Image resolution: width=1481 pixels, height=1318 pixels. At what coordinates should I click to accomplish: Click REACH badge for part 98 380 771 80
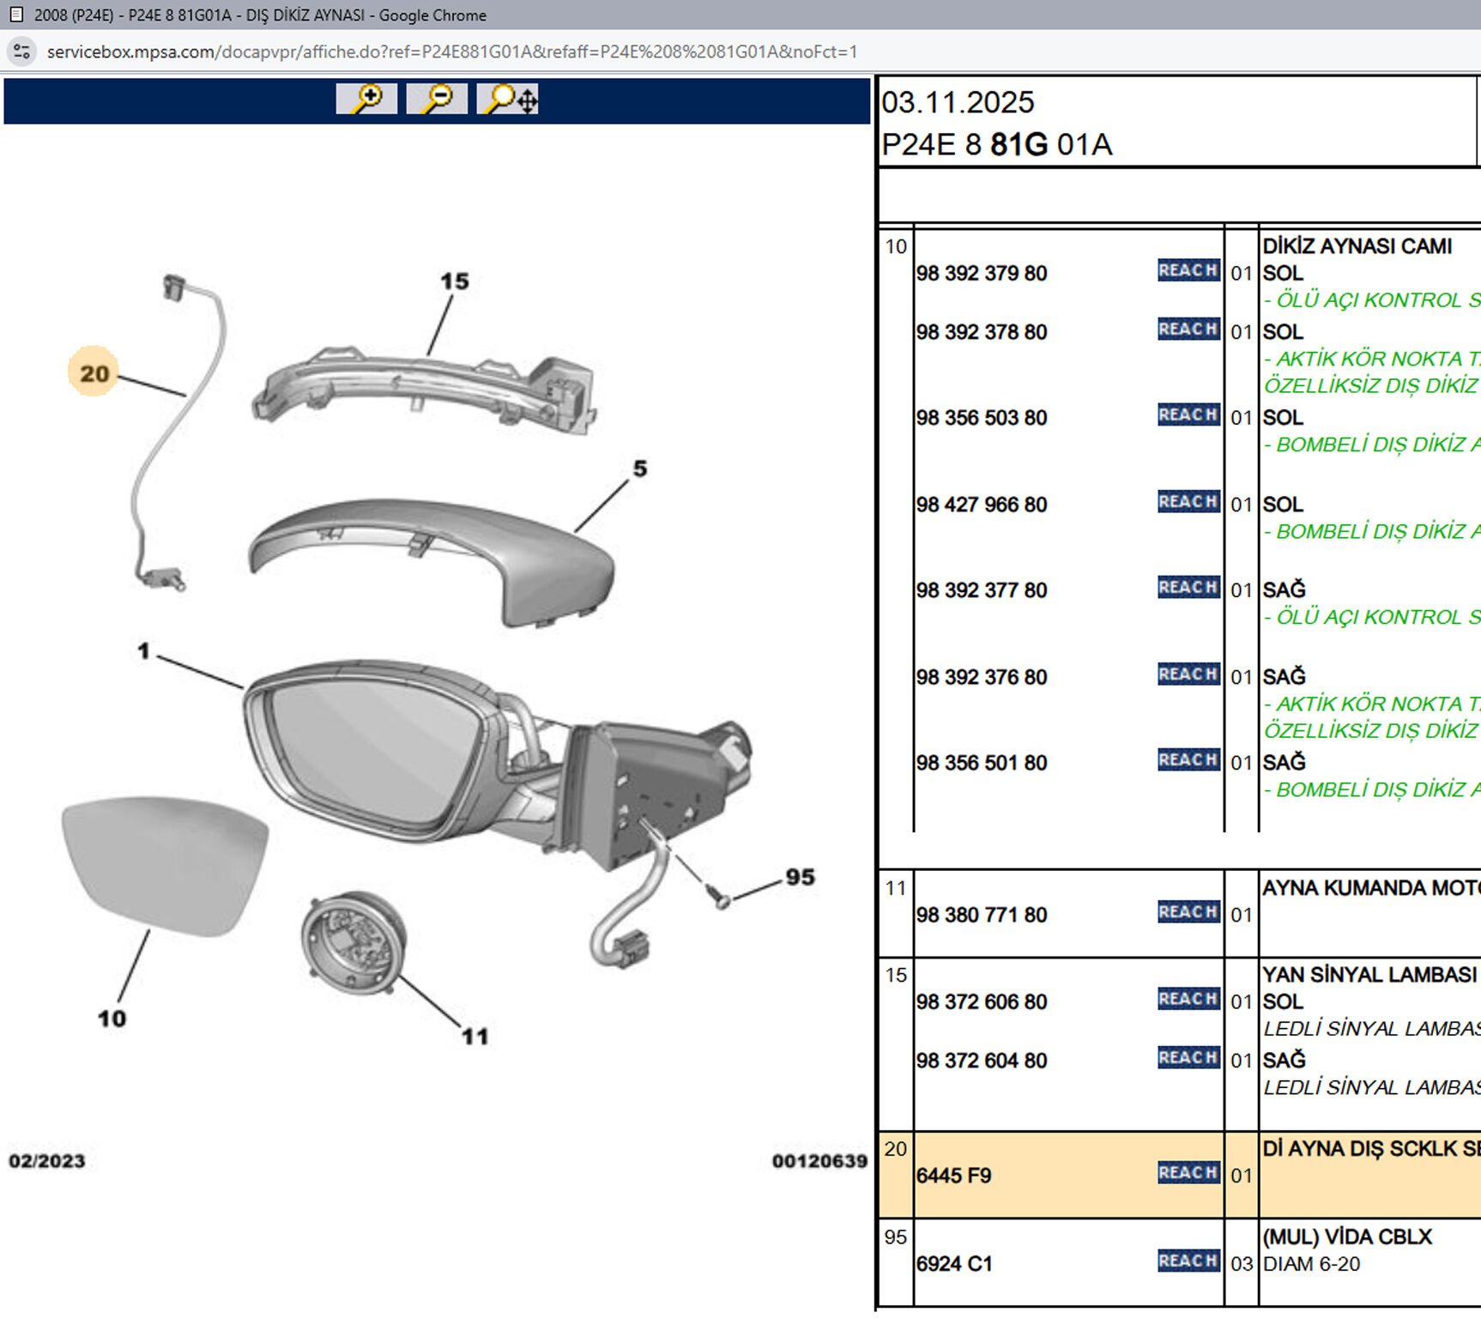pos(1188,912)
